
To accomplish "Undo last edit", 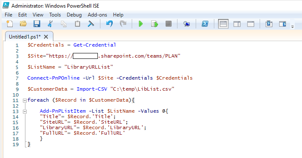I will [x=109, y=24].
